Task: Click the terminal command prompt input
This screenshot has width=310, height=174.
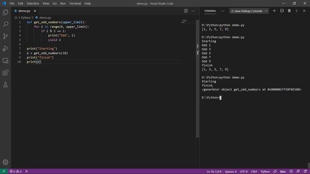Action: coord(211,98)
